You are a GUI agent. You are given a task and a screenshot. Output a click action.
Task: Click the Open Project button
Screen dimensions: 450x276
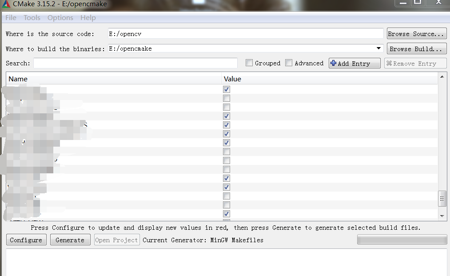pyautogui.click(x=116, y=240)
